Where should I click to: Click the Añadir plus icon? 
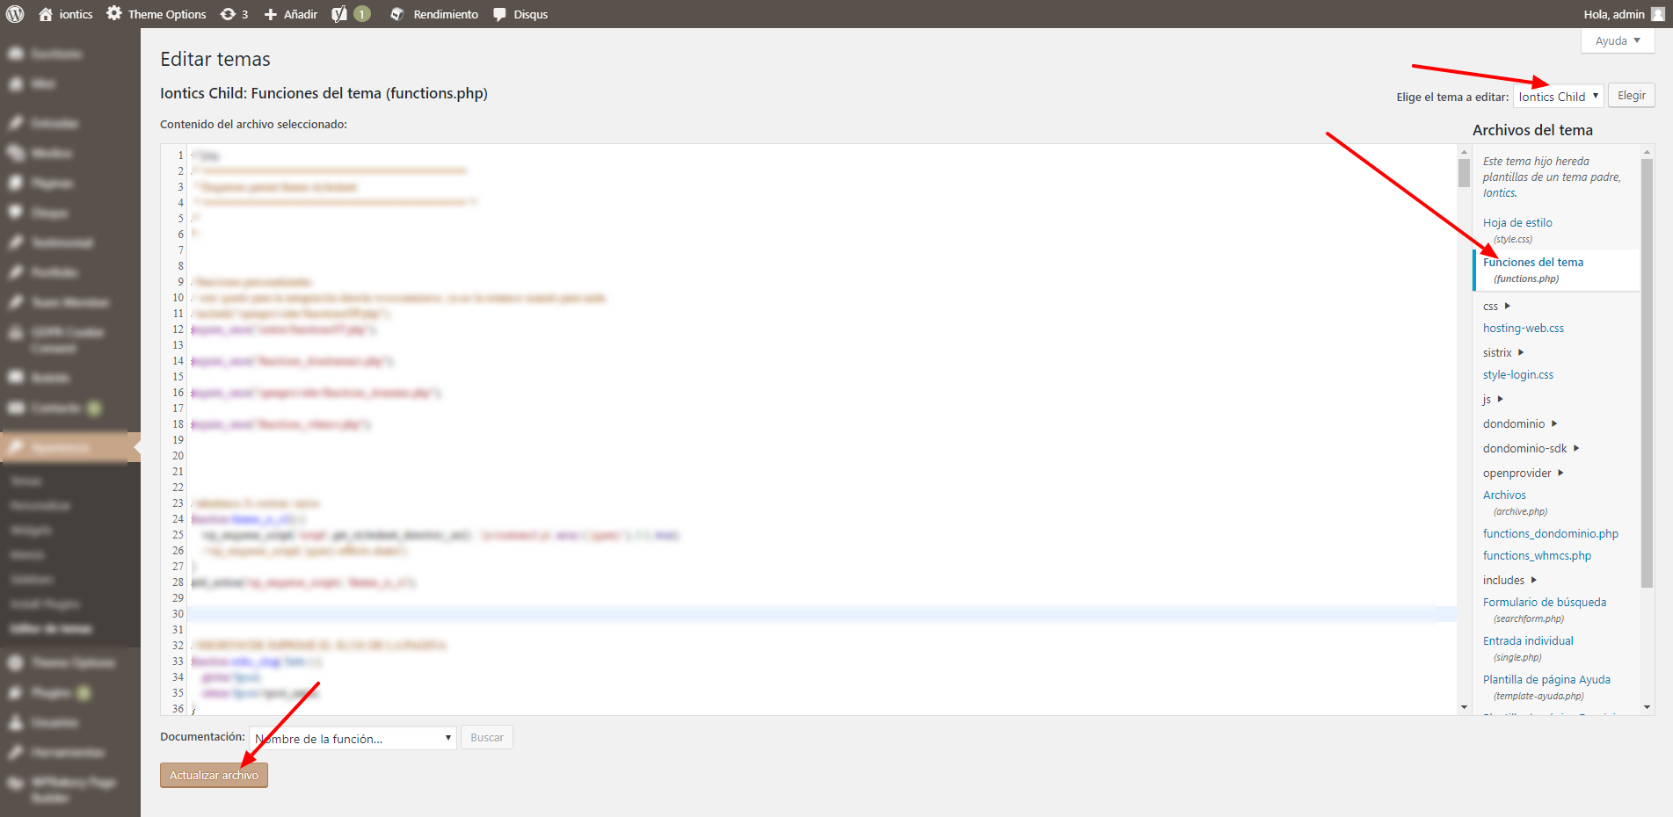coord(270,13)
